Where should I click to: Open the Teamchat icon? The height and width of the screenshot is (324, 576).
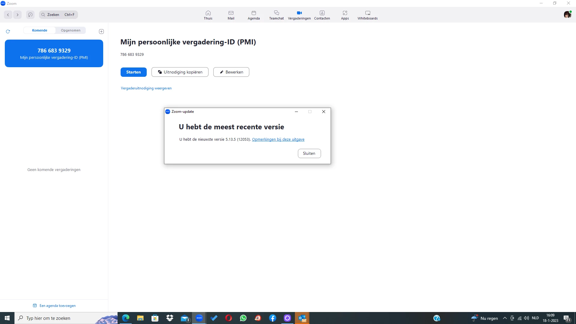[x=276, y=15]
